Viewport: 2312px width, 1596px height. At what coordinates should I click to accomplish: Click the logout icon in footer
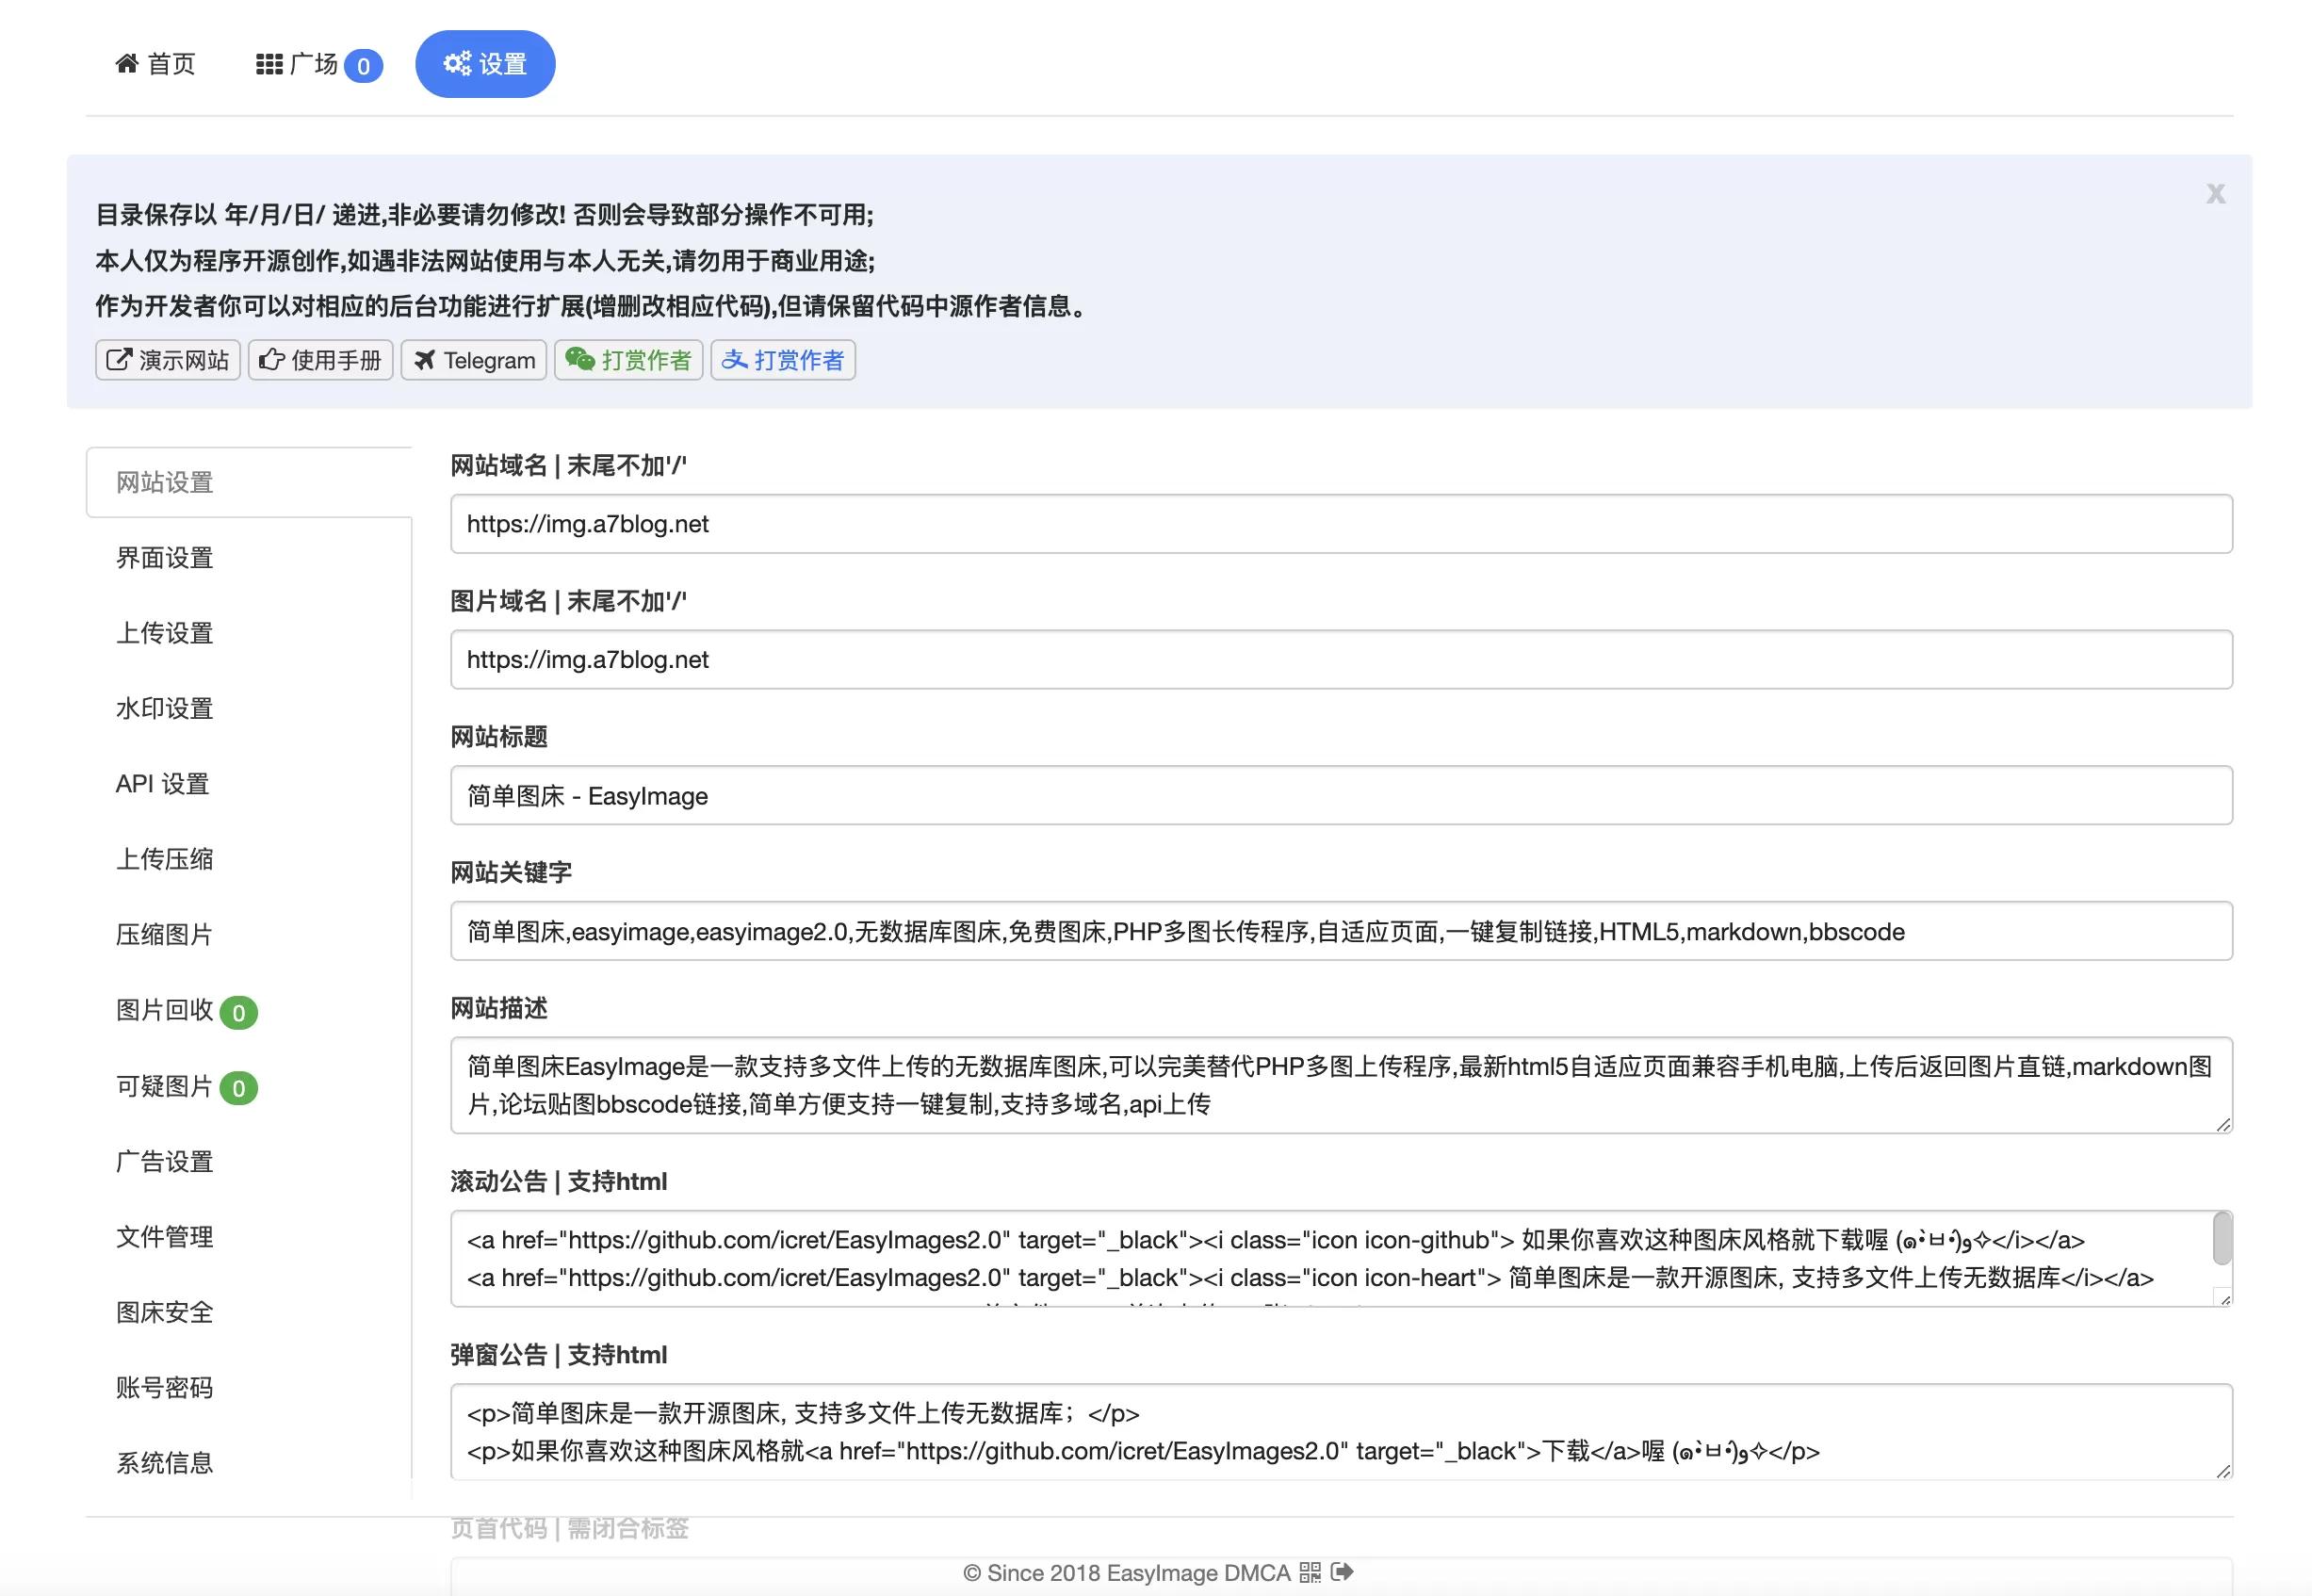click(x=1342, y=1572)
